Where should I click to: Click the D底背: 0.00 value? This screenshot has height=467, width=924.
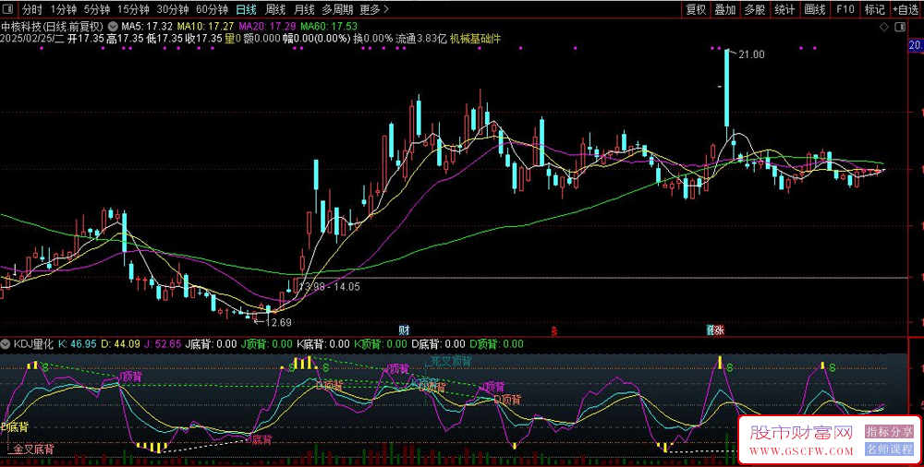click(x=438, y=343)
